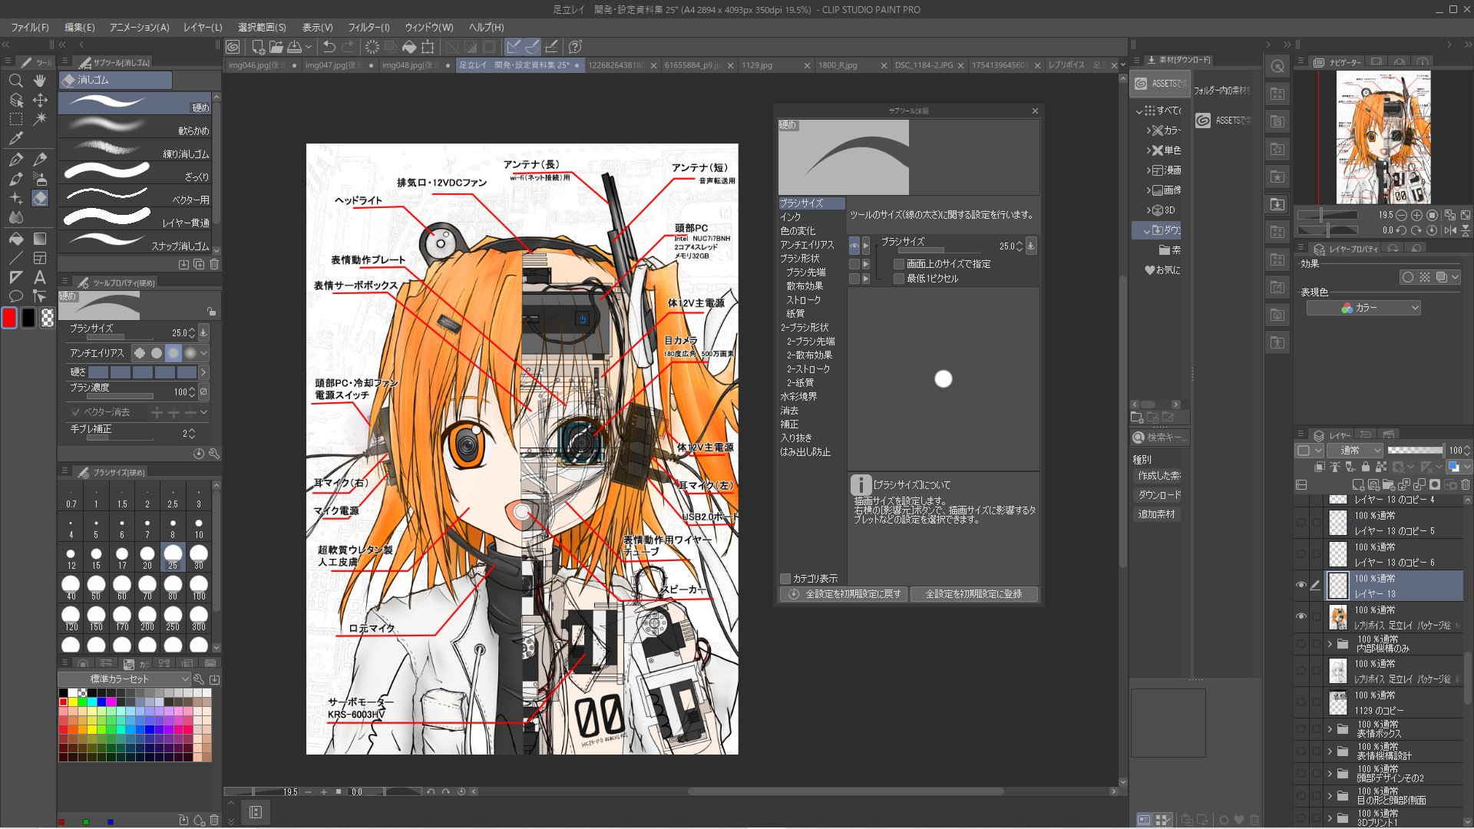The image size is (1474, 829).
Task: Click the 追加素材 filter tag button
Action: 1156,514
